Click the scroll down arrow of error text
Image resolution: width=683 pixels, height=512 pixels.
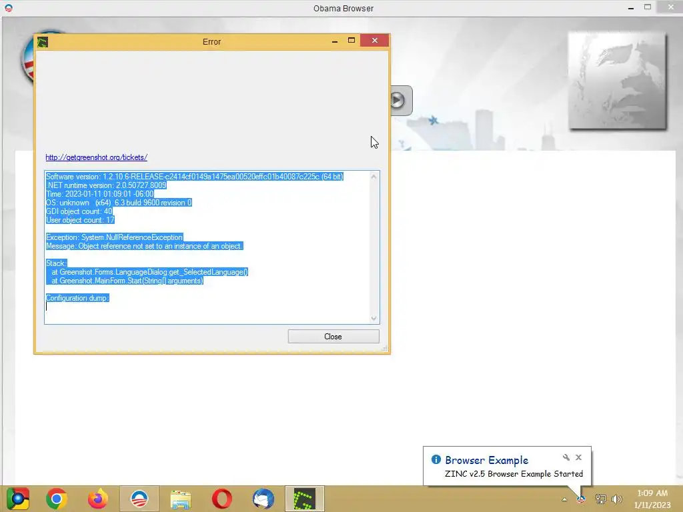click(x=374, y=318)
